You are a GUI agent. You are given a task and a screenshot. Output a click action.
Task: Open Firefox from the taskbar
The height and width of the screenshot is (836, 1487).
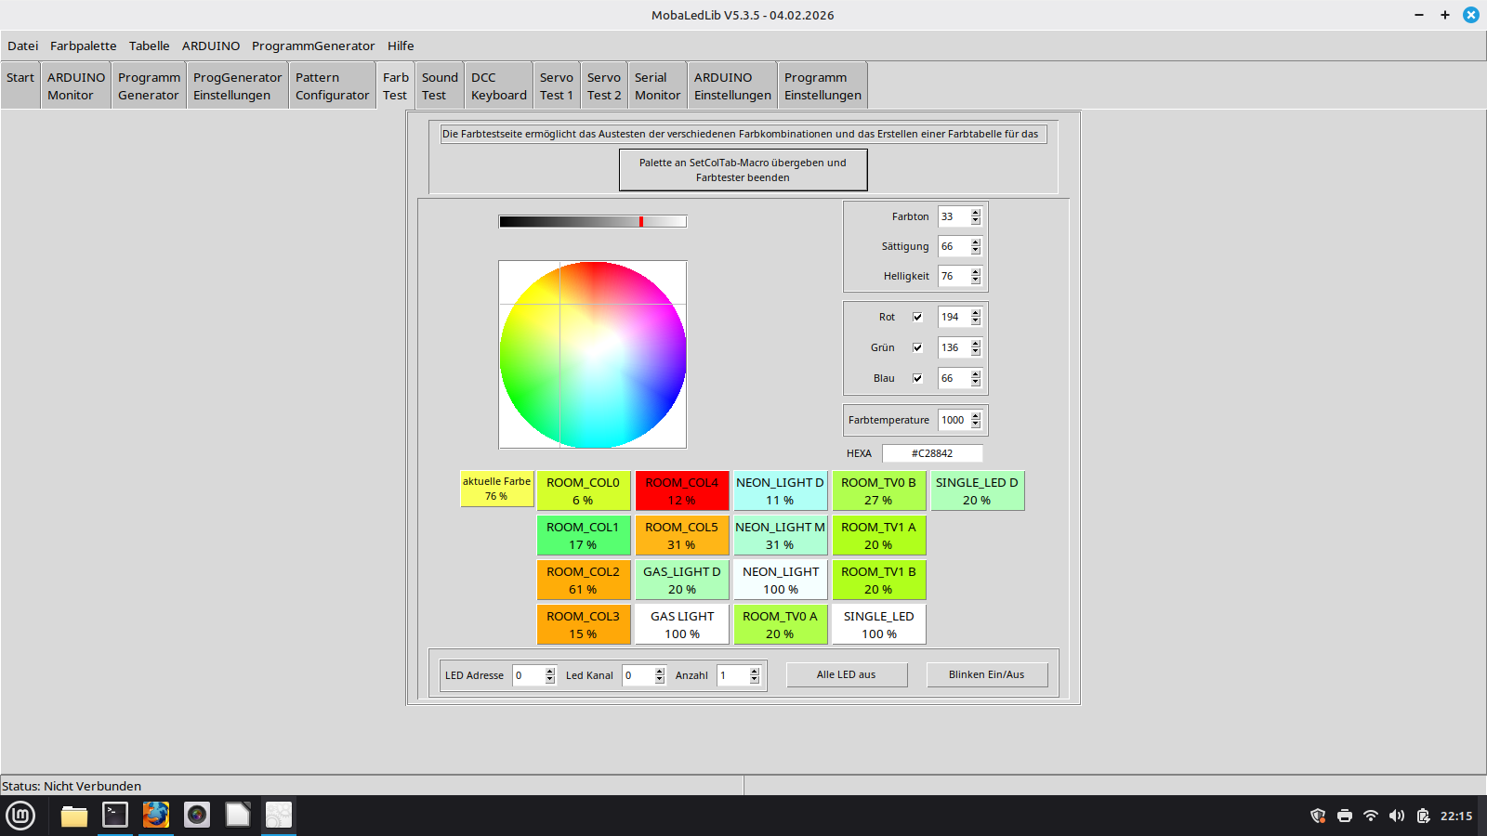[x=155, y=815]
